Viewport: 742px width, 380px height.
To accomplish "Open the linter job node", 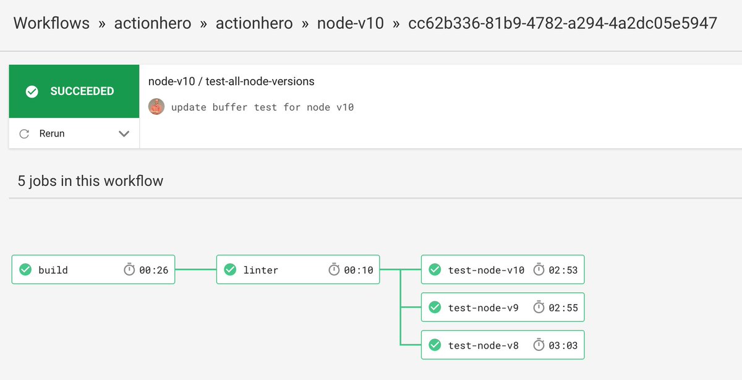I will tap(298, 269).
